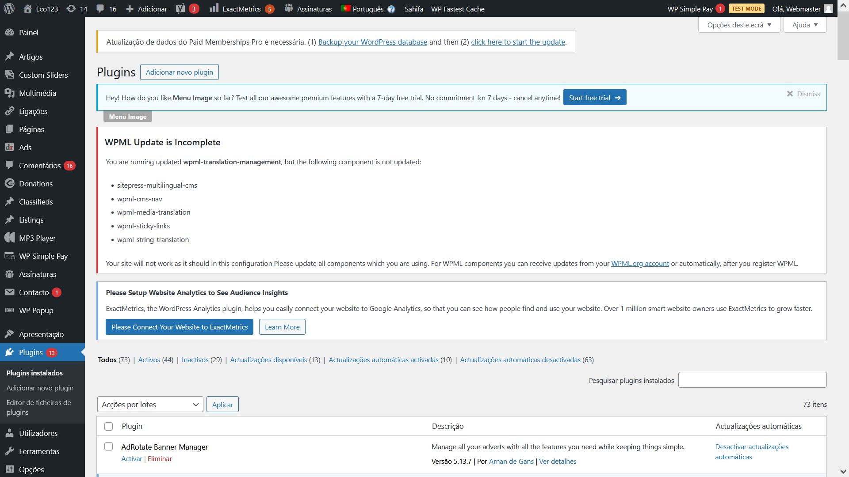The height and width of the screenshot is (477, 849).
Task: Click Adicionar novo plugin button
Action: click(x=180, y=72)
